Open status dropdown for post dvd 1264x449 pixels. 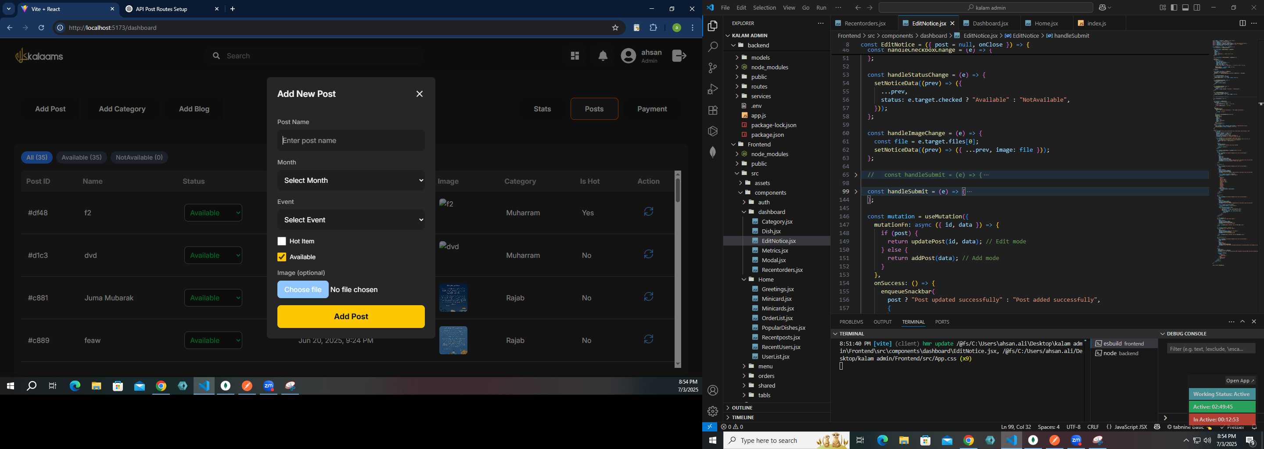213,255
